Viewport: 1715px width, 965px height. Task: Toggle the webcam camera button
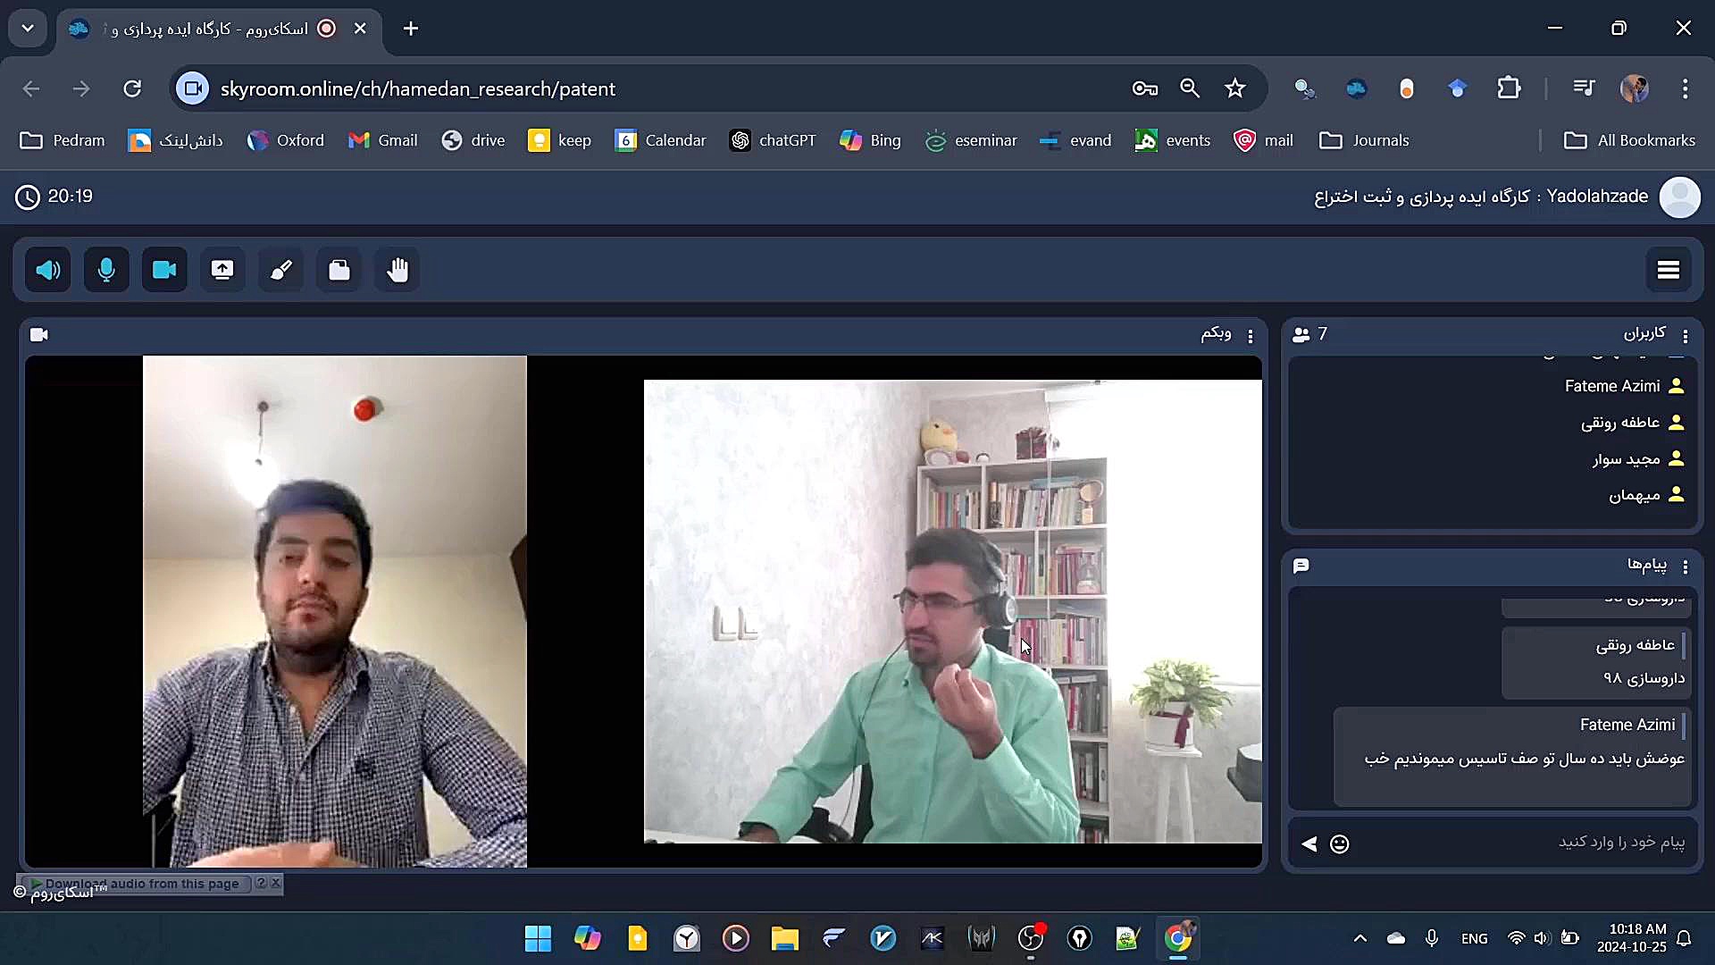(x=164, y=270)
